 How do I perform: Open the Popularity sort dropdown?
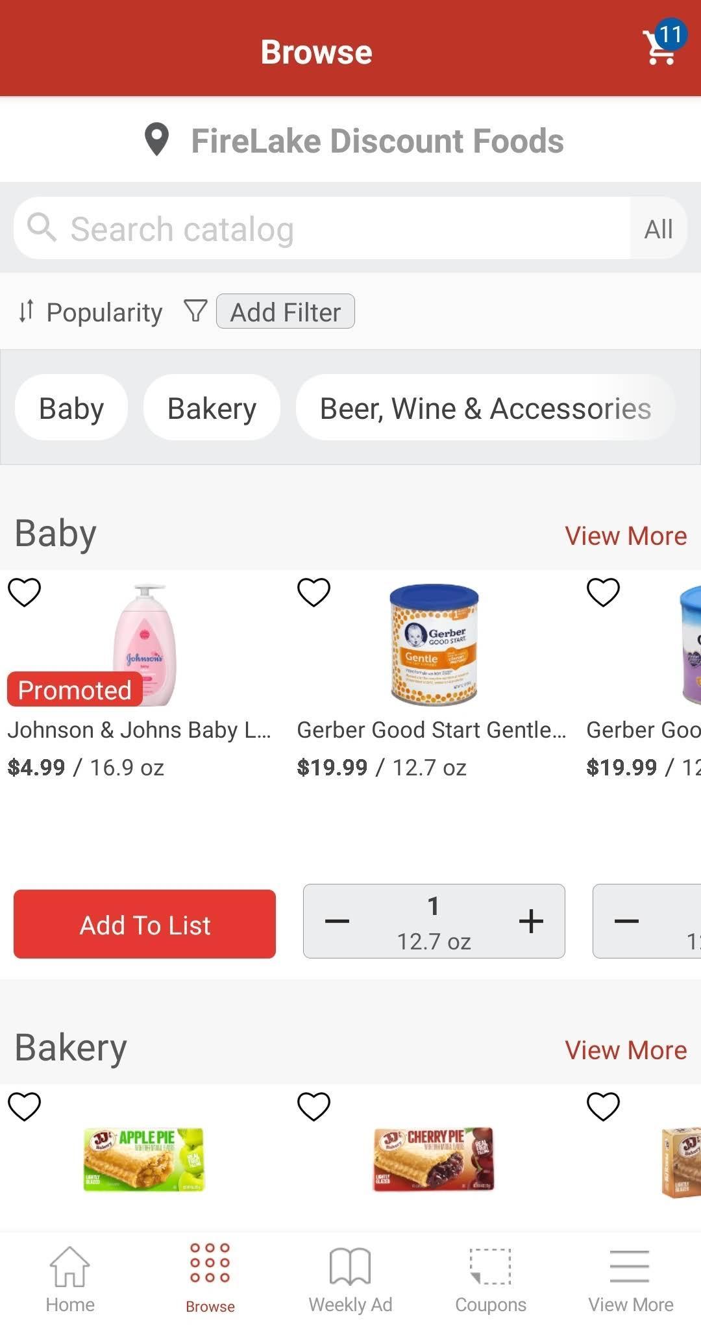(x=90, y=312)
